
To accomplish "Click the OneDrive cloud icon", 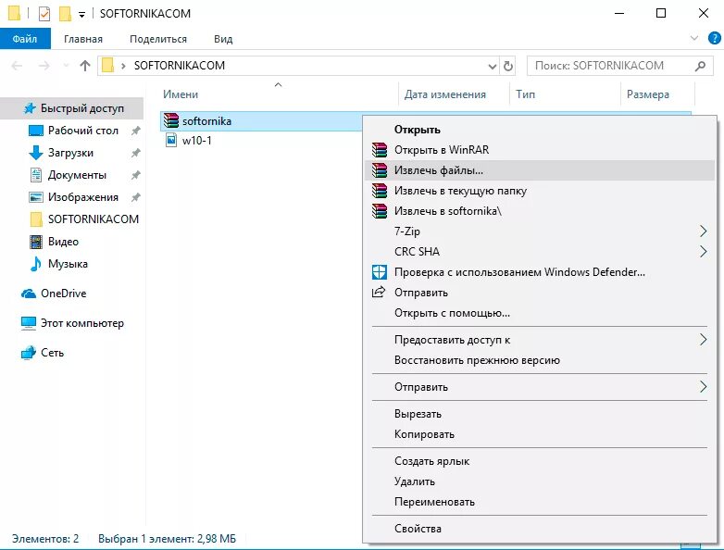I will [29, 294].
